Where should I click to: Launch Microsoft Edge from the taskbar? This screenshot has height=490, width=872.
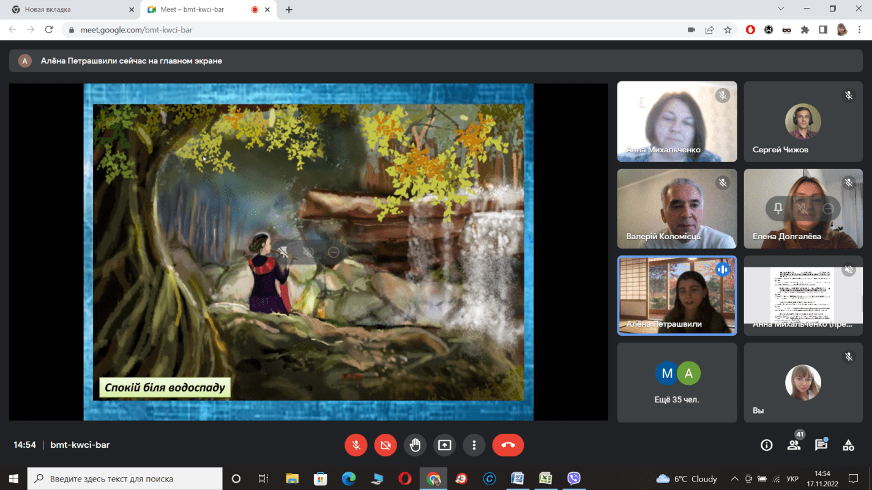[349, 478]
